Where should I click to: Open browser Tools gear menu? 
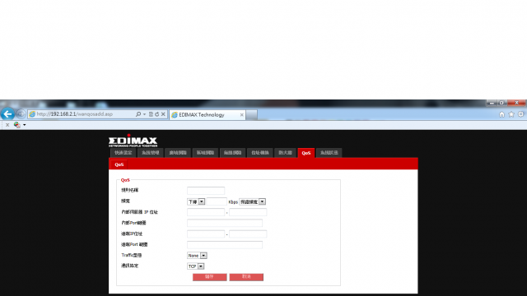pos(520,114)
